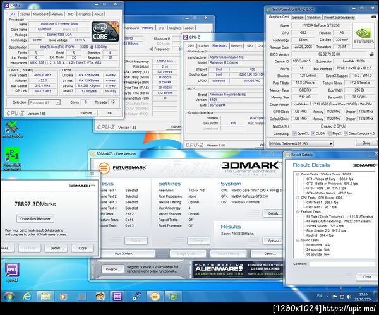Switch to the green GPU-Z taskbar icon
Image resolution: width=379 pixels, height=315 pixels.
pos(173,297)
